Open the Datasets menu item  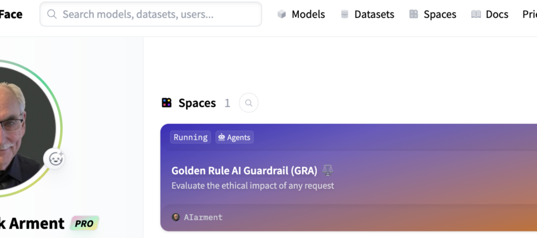pyautogui.click(x=368, y=14)
